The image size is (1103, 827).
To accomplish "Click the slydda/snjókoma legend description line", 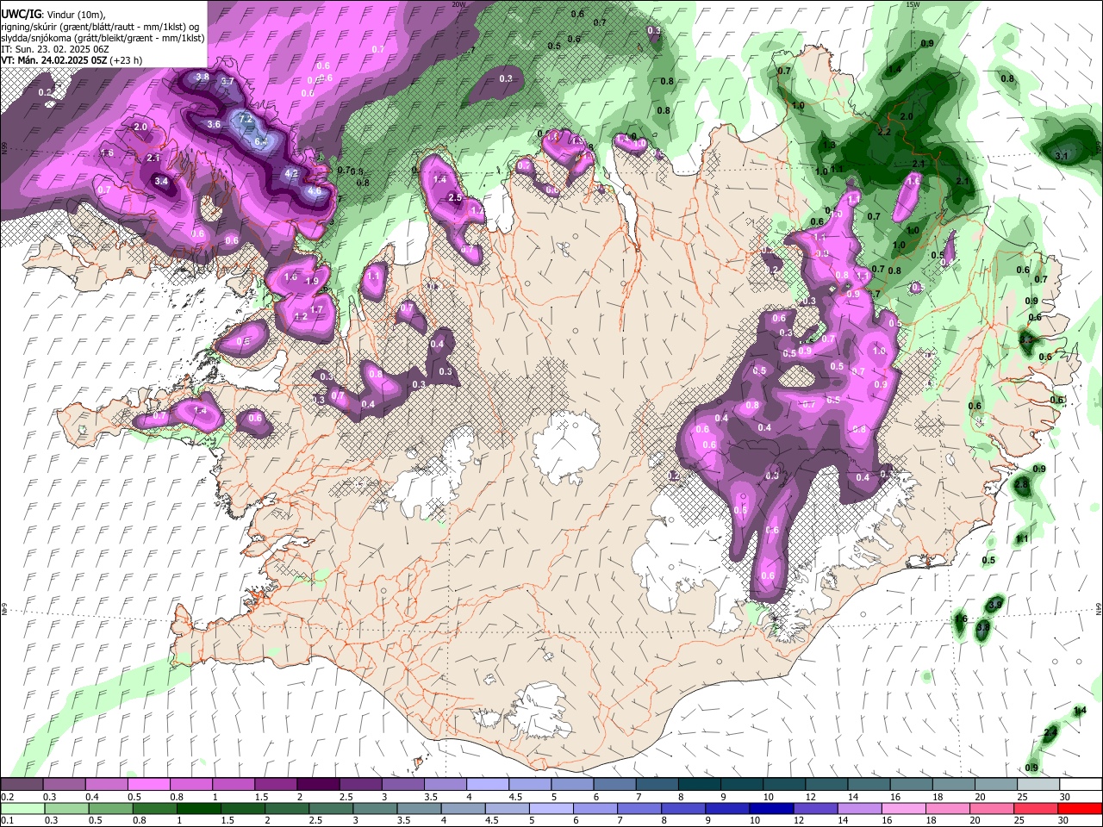I will click(x=103, y=38).
